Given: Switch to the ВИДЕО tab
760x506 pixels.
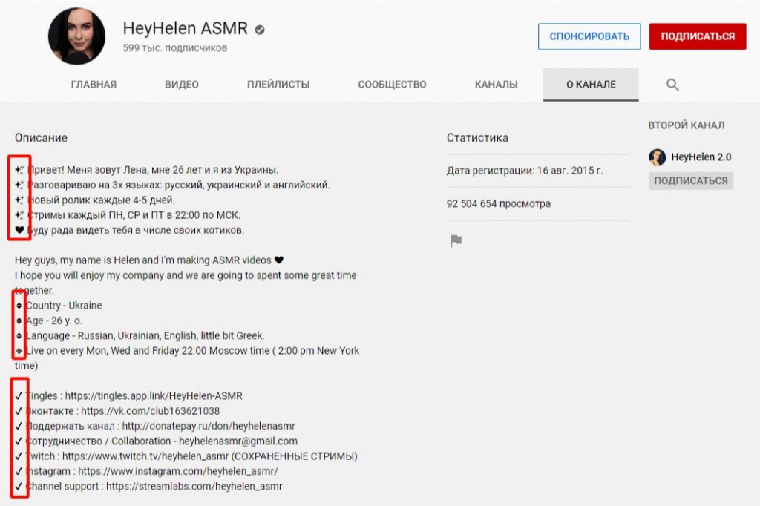Looking at the screenshot, I should pyautogui.click(x=182, y=85).
